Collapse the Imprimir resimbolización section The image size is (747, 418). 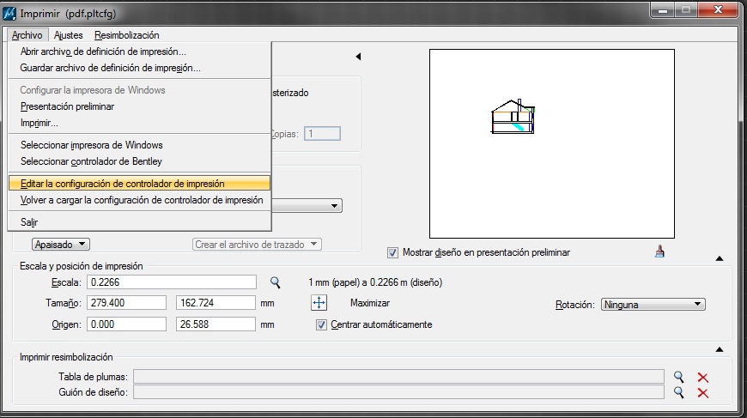720,349
